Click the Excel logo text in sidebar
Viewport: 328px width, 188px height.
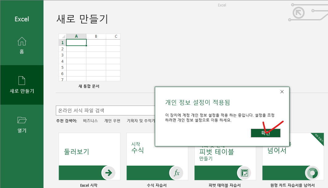(x=22, y=19)
